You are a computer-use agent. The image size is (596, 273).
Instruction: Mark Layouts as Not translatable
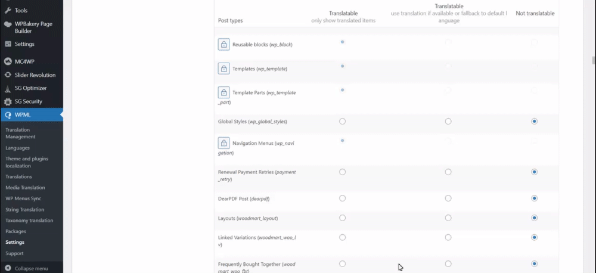coord(535,218)
